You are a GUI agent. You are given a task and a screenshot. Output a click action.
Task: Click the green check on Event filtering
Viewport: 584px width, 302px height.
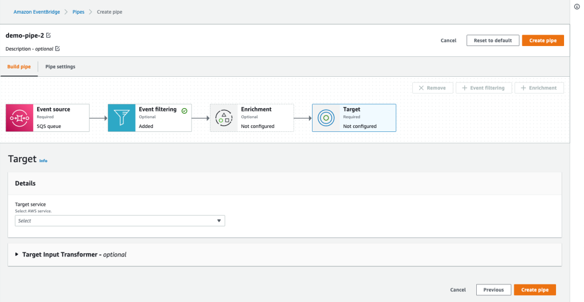pyautogui.click(x=184, y=111)
